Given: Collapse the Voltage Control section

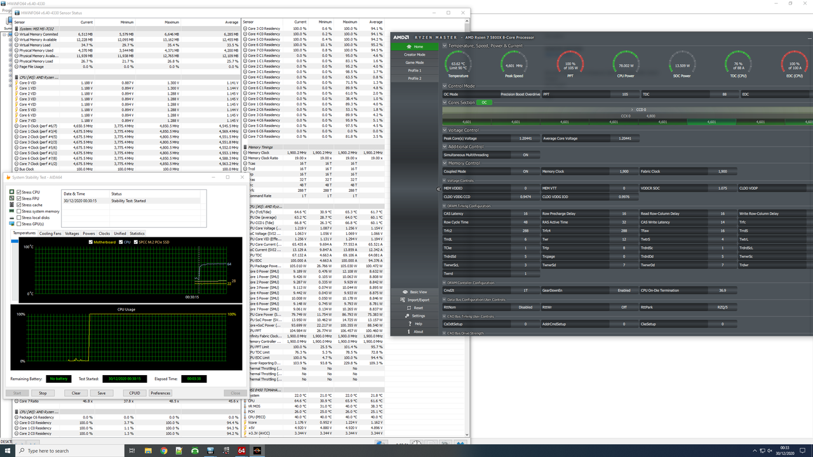Looking at the screenshot, I should pos(445,130).
